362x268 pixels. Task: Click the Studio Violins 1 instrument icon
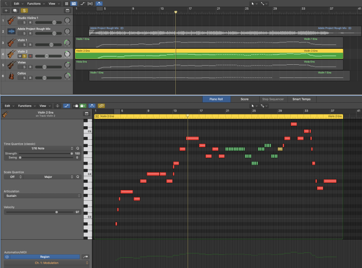[11, 20]
